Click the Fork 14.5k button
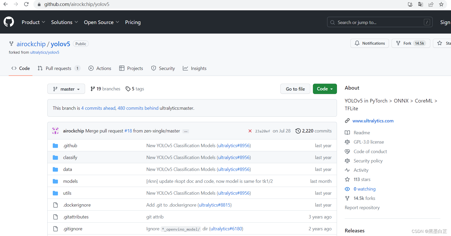 pos(411,43)
